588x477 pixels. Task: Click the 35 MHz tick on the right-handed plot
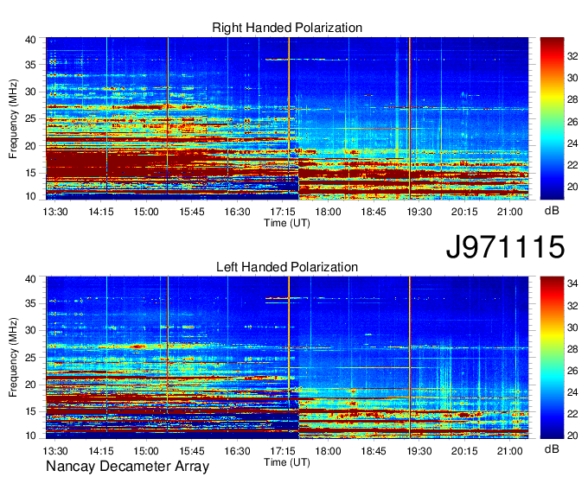tap(30, 65)
